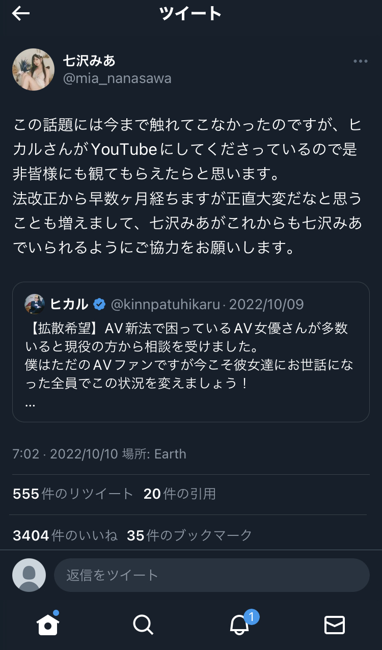Show the 3404 likes list

(65, 535)
